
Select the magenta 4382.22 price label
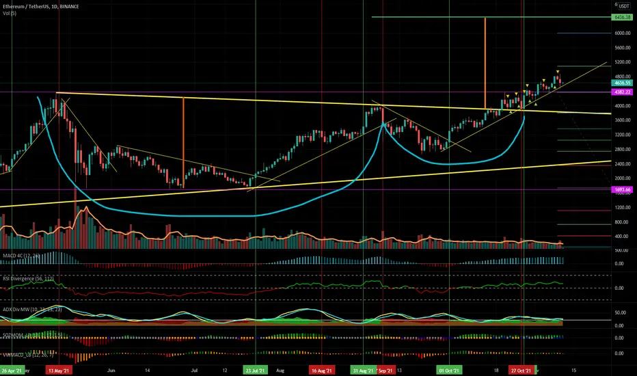point(622,92)
